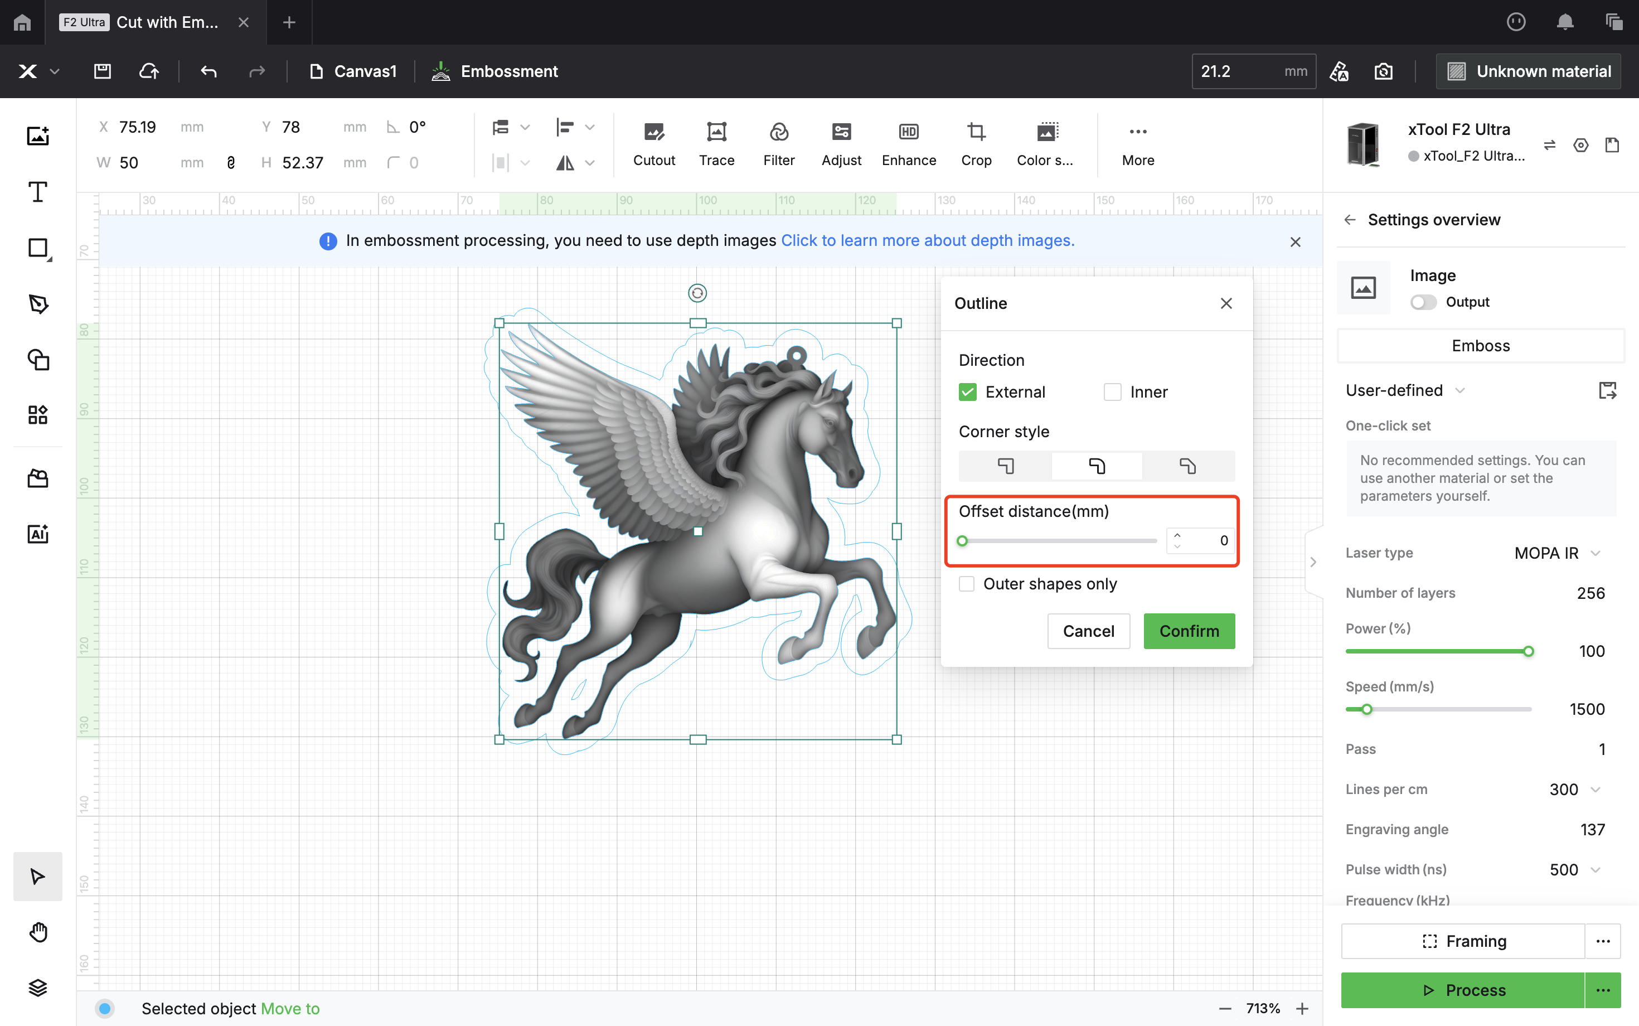Click the cloud upload icon
Screen dimensions: 1639x1026
click(149, 71)
